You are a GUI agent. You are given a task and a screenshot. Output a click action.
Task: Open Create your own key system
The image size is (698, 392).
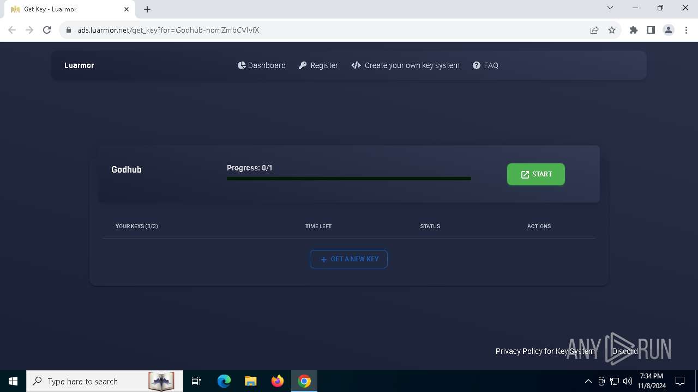click(406, 65)
